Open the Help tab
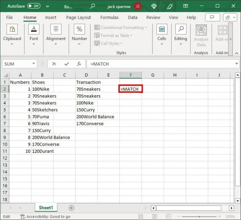The image size is (241, 220). click(191, 17)
